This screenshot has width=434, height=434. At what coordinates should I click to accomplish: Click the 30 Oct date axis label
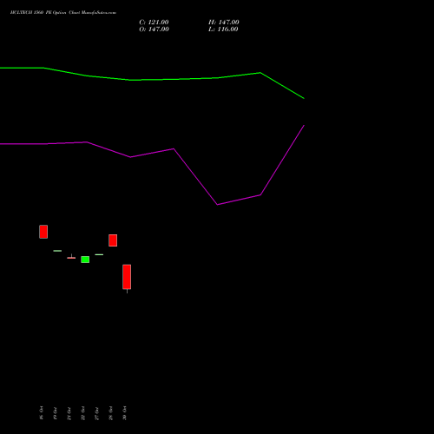pyautogui.click(x=124, y=413)
